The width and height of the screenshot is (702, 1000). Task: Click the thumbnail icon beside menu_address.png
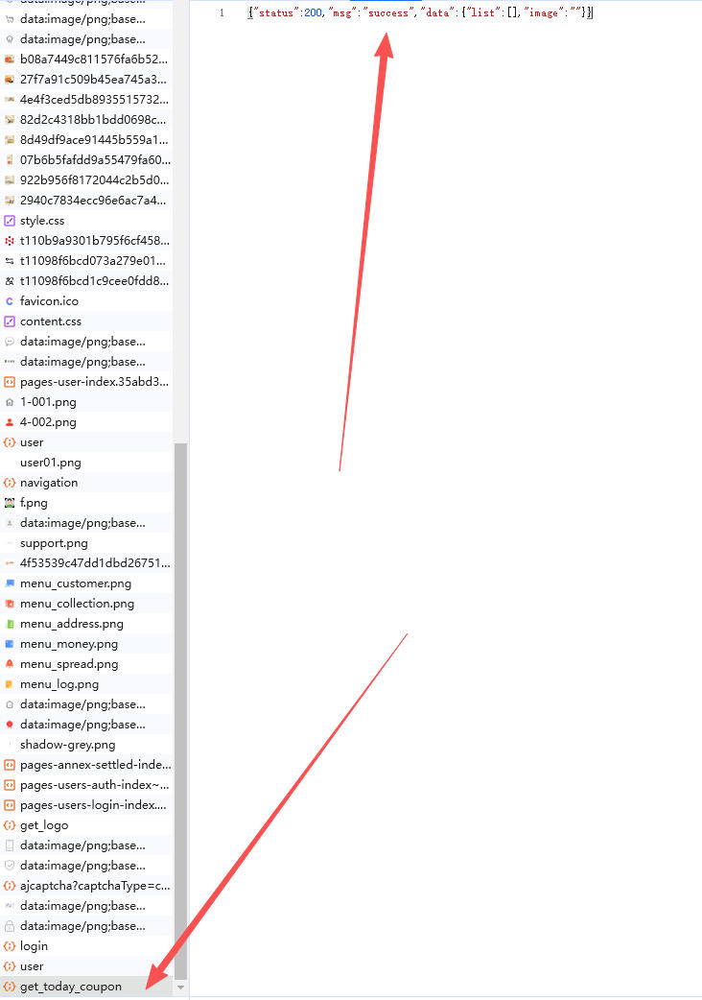tap(10, 624)
